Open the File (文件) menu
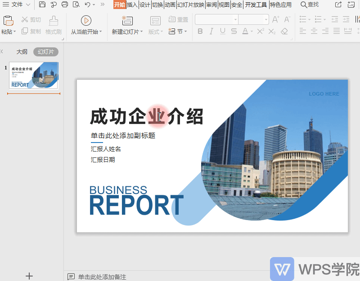 pos(16,5)
